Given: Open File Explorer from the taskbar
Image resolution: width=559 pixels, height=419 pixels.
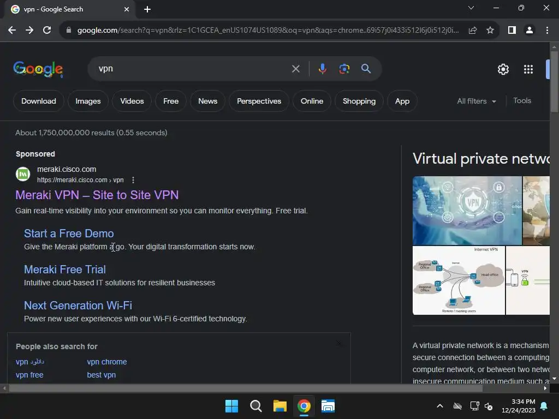Looking at the screenshot, I should [280, 406].
